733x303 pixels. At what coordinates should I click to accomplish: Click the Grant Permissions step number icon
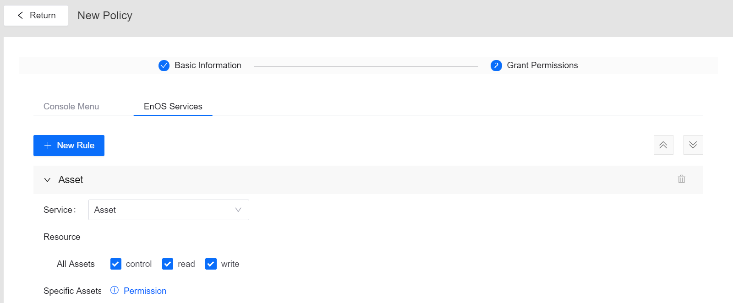(496, 65)
